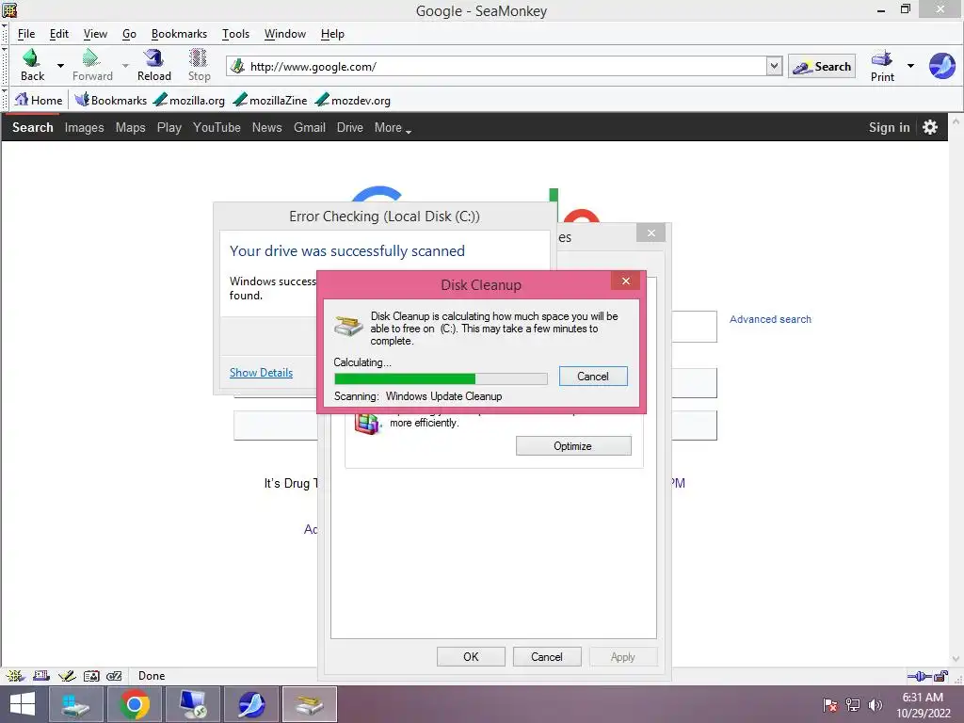Click Sign in on the Google bar
Image resolution: width=964 pixels, height=723 pixels.
(x=889, y=127)
